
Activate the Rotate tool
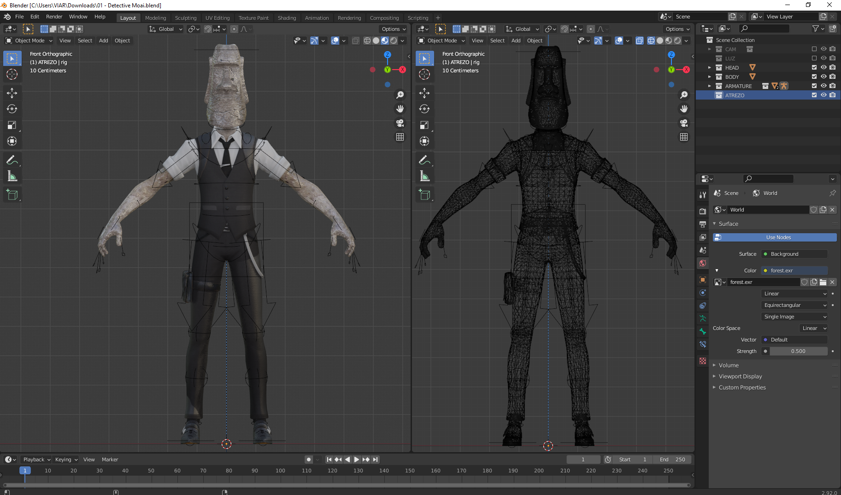coord(12,109)
